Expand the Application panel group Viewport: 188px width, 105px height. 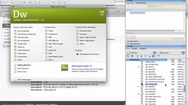(128, 41)
